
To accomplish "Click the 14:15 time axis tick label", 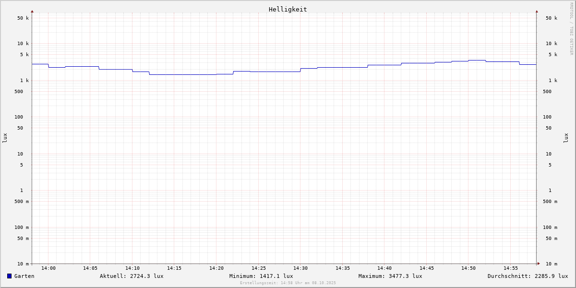I will click(174, 268).
